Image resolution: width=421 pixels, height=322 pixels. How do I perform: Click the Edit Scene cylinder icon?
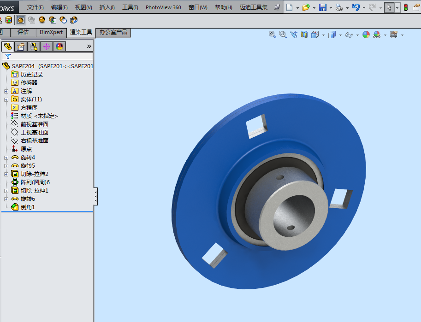pyautogui.click(x=9, y=20)
